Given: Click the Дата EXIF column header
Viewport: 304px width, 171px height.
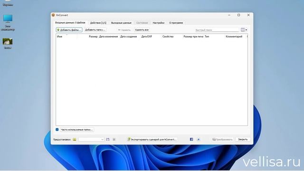Looking at the screenshot, I should pyautogui.click(x=151, y=37).
